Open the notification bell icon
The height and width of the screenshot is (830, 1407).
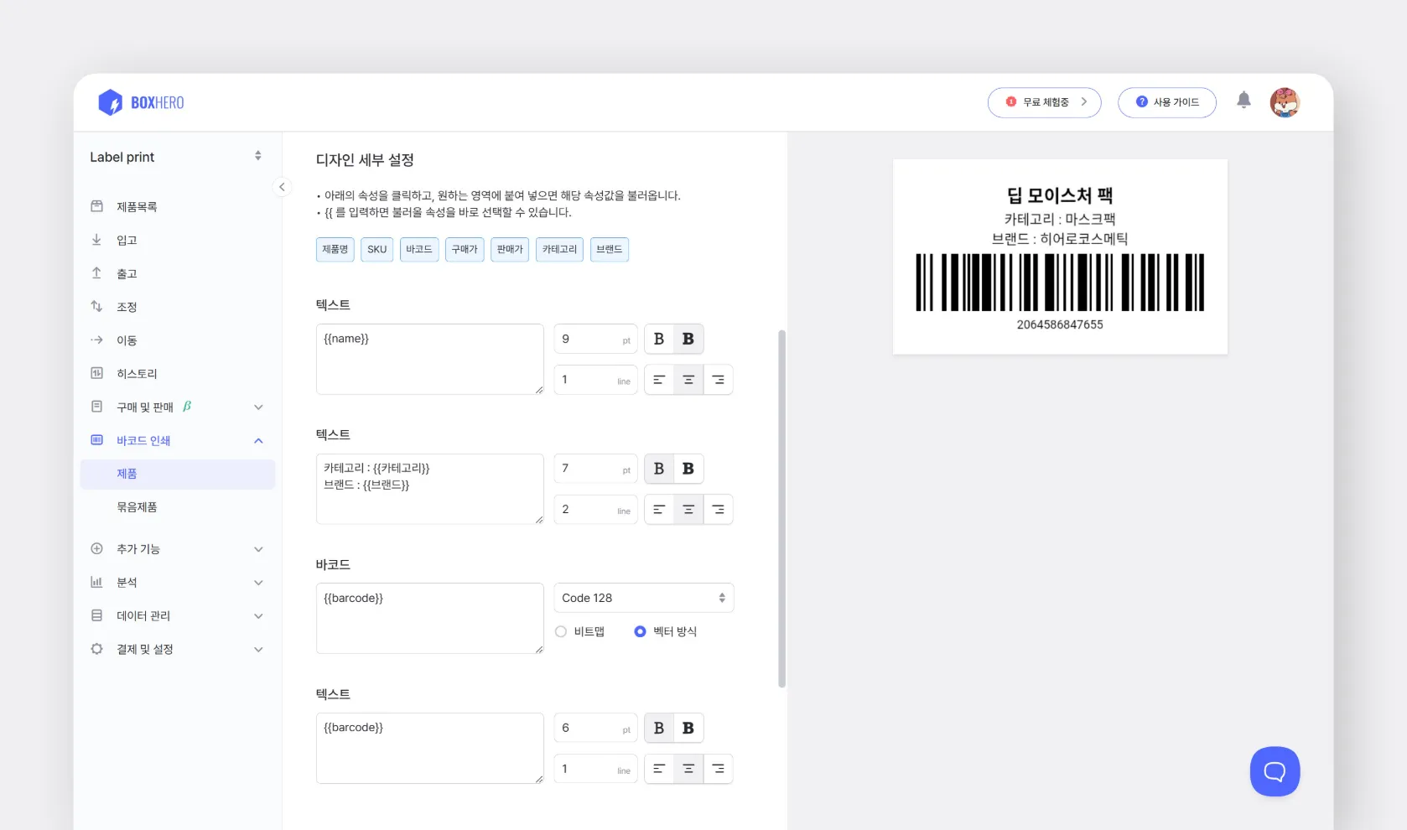(x=1244, y=100)
